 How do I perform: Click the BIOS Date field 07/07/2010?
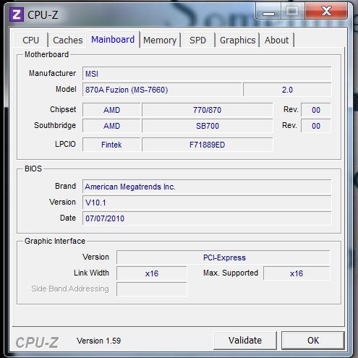207,218
